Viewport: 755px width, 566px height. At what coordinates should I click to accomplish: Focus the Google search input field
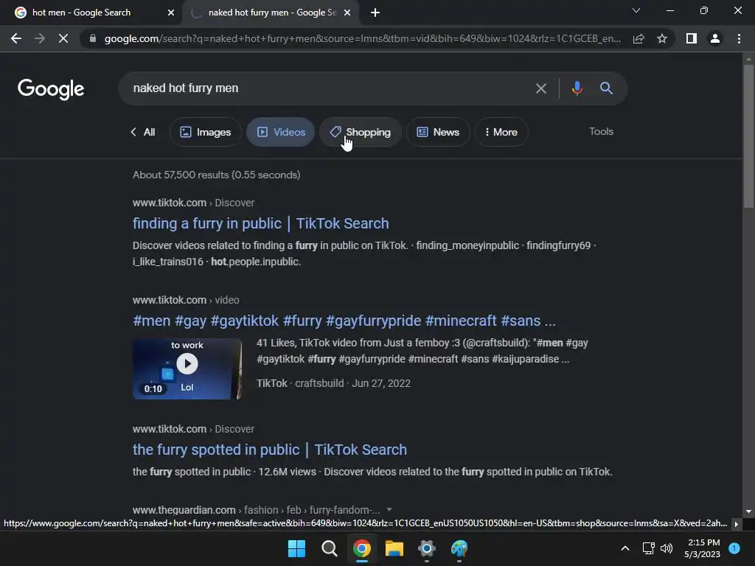pyautogui.click(x=327, y=88)
